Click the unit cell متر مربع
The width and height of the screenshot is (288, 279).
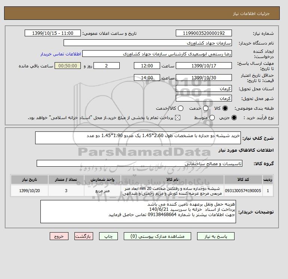coord(102,191)
